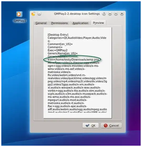Close the Icon Settings dialog
This screenshot has height=147, width=142.
(122, 14)
